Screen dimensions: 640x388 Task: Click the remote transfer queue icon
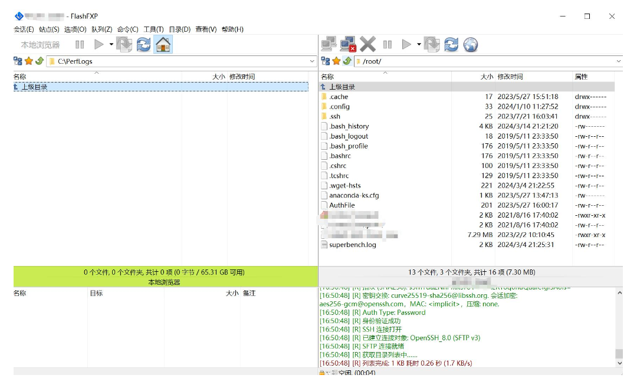point(432,44)
